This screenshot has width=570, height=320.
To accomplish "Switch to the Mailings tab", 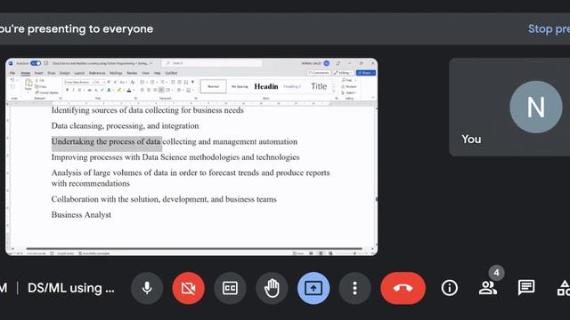I will [x=116, y=73].
